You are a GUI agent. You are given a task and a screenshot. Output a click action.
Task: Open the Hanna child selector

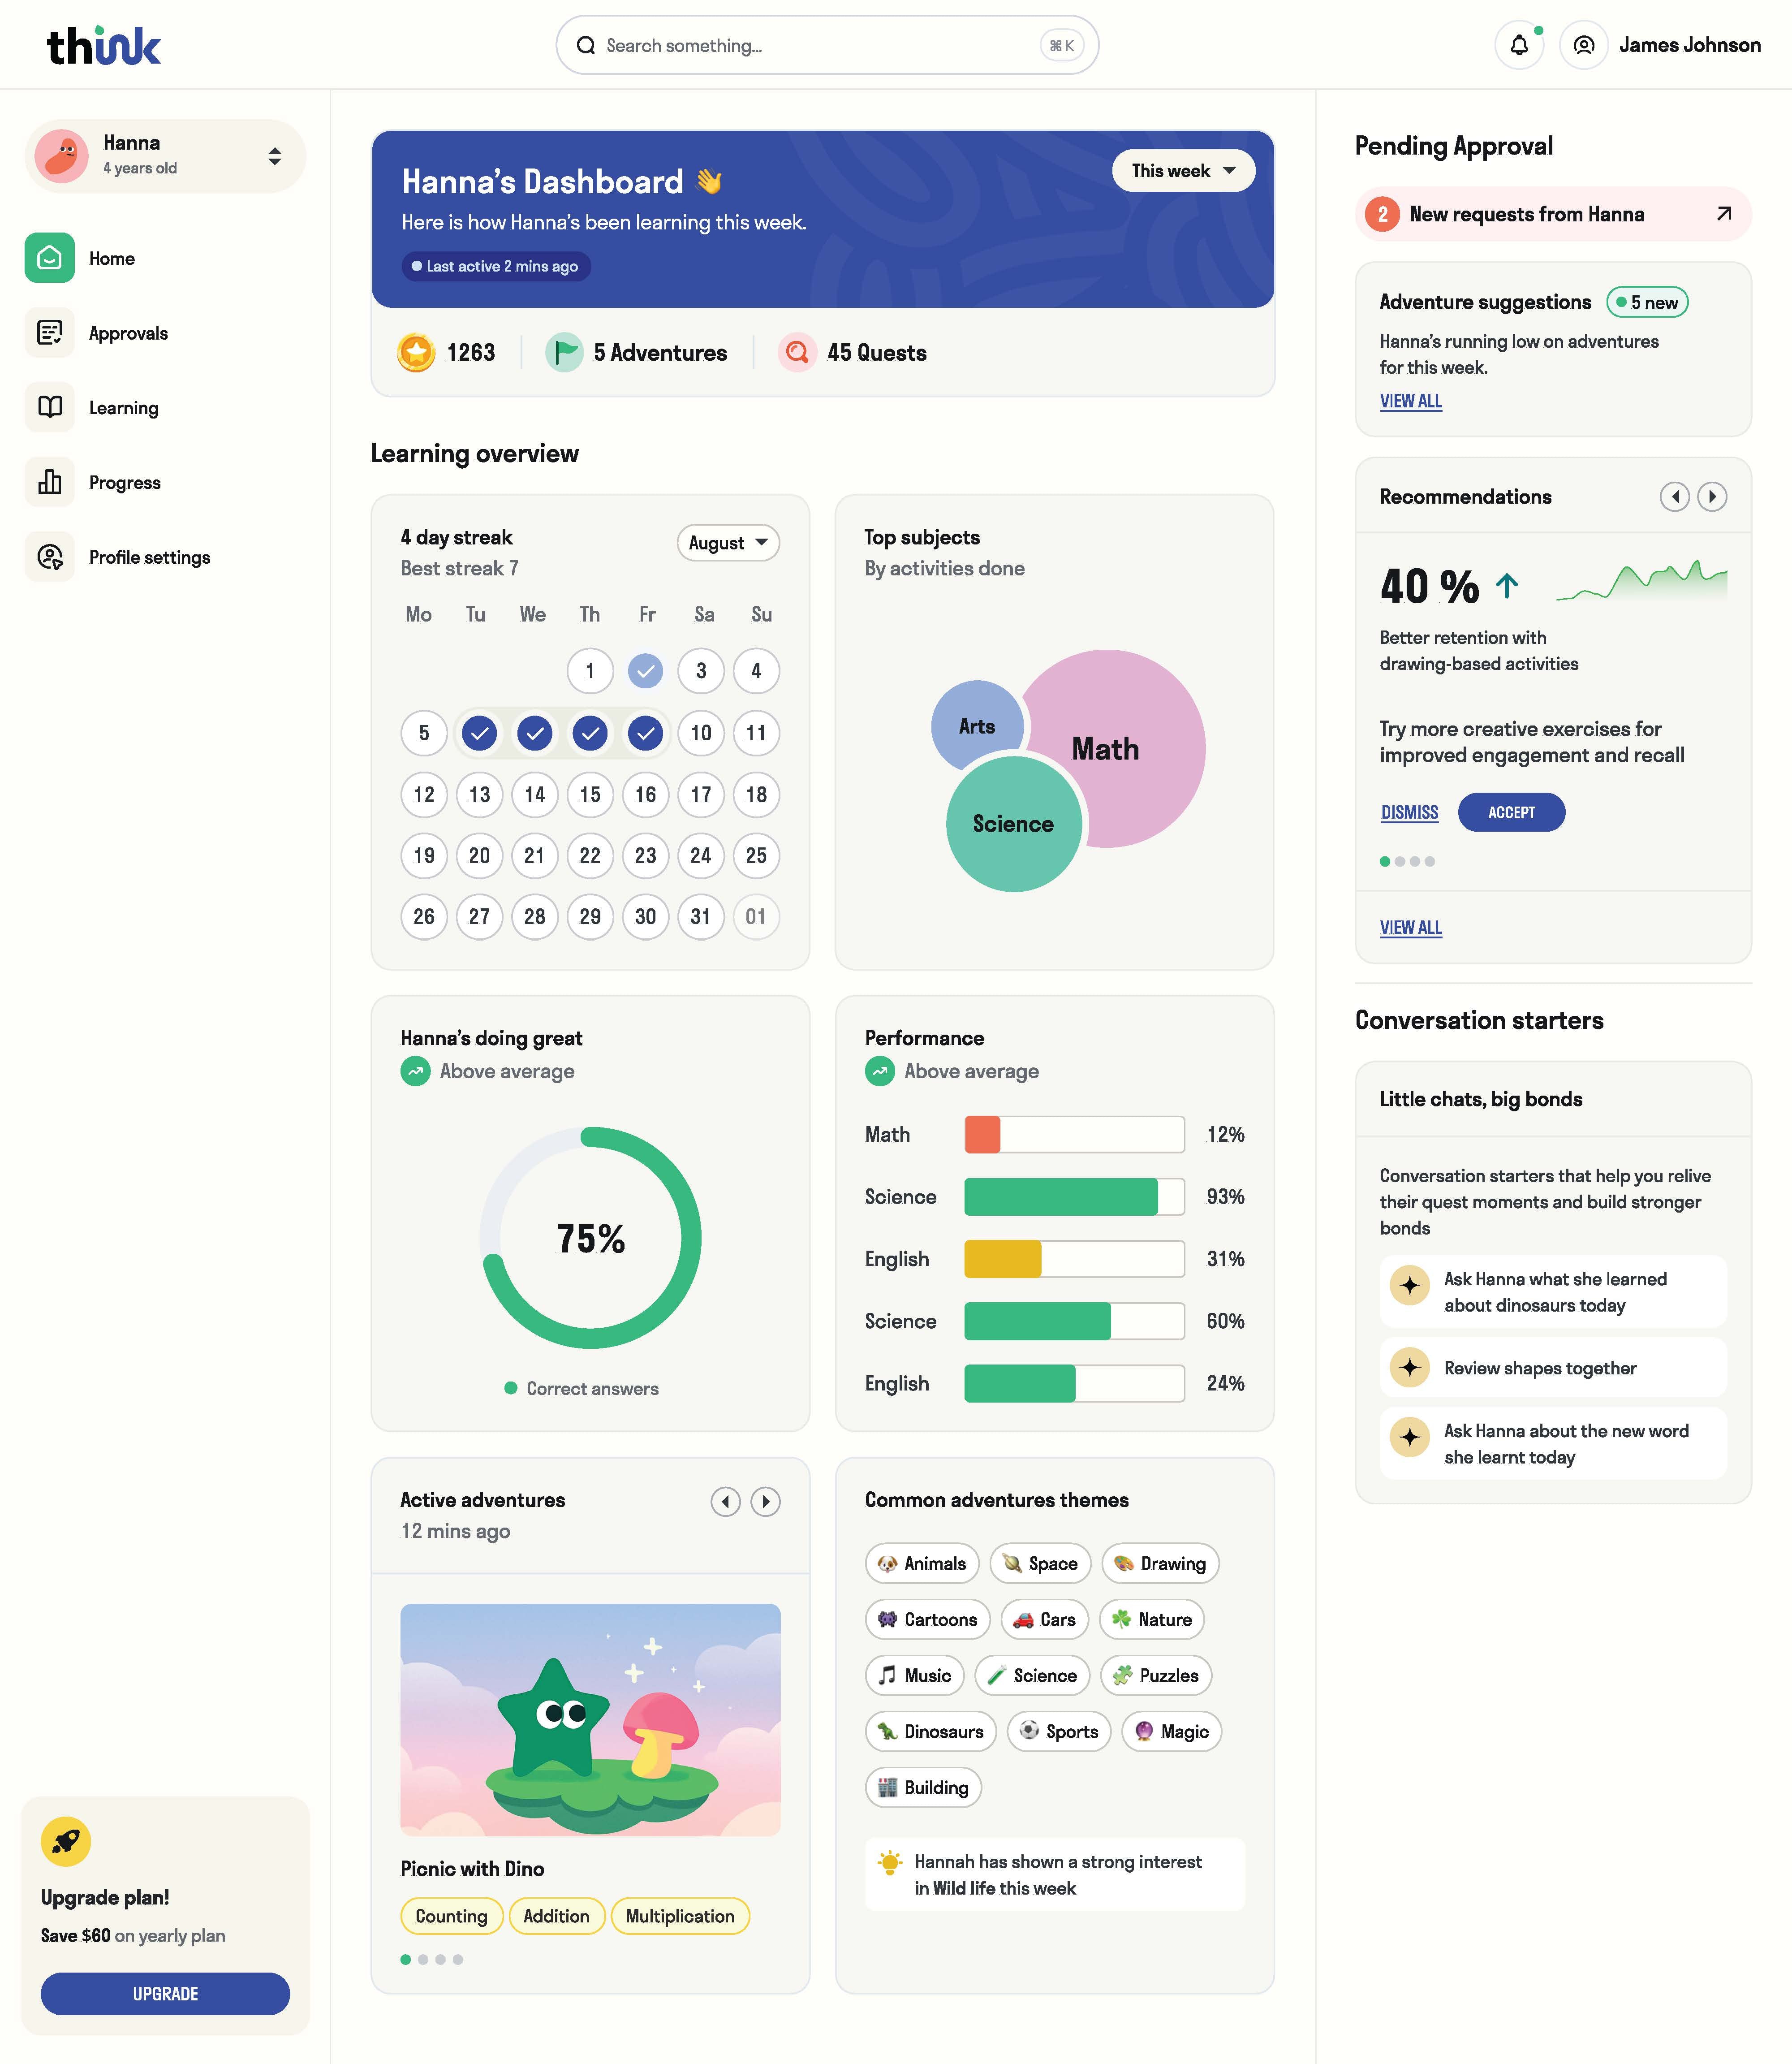[165, 156]
